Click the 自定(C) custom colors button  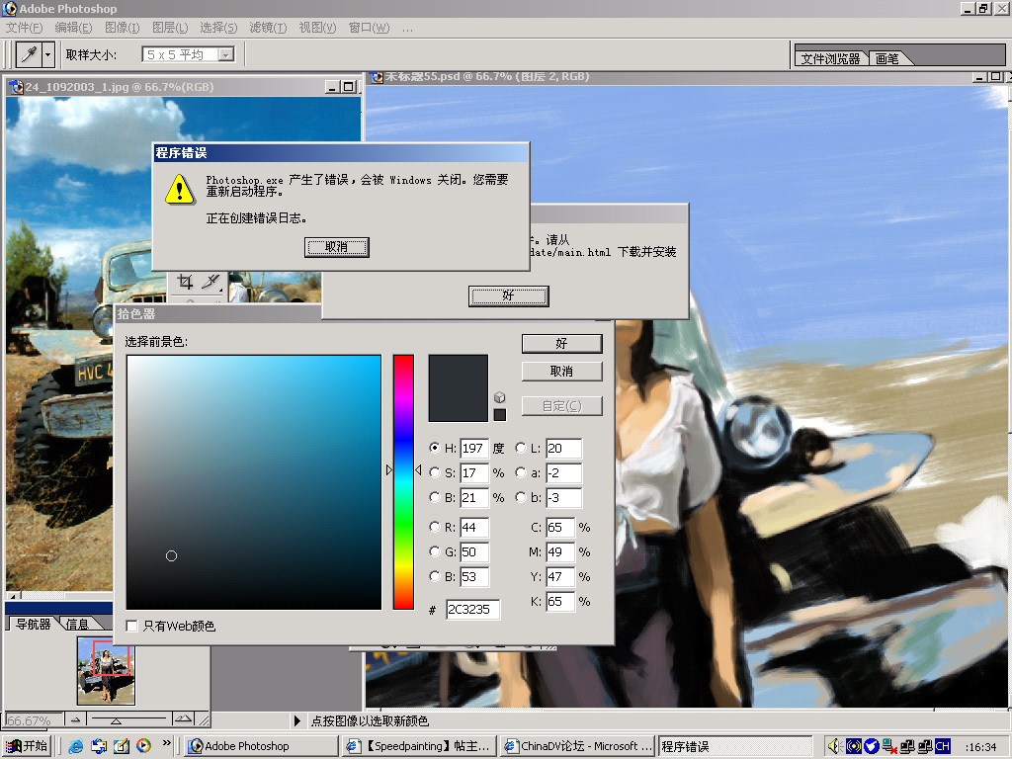(561, 406)
